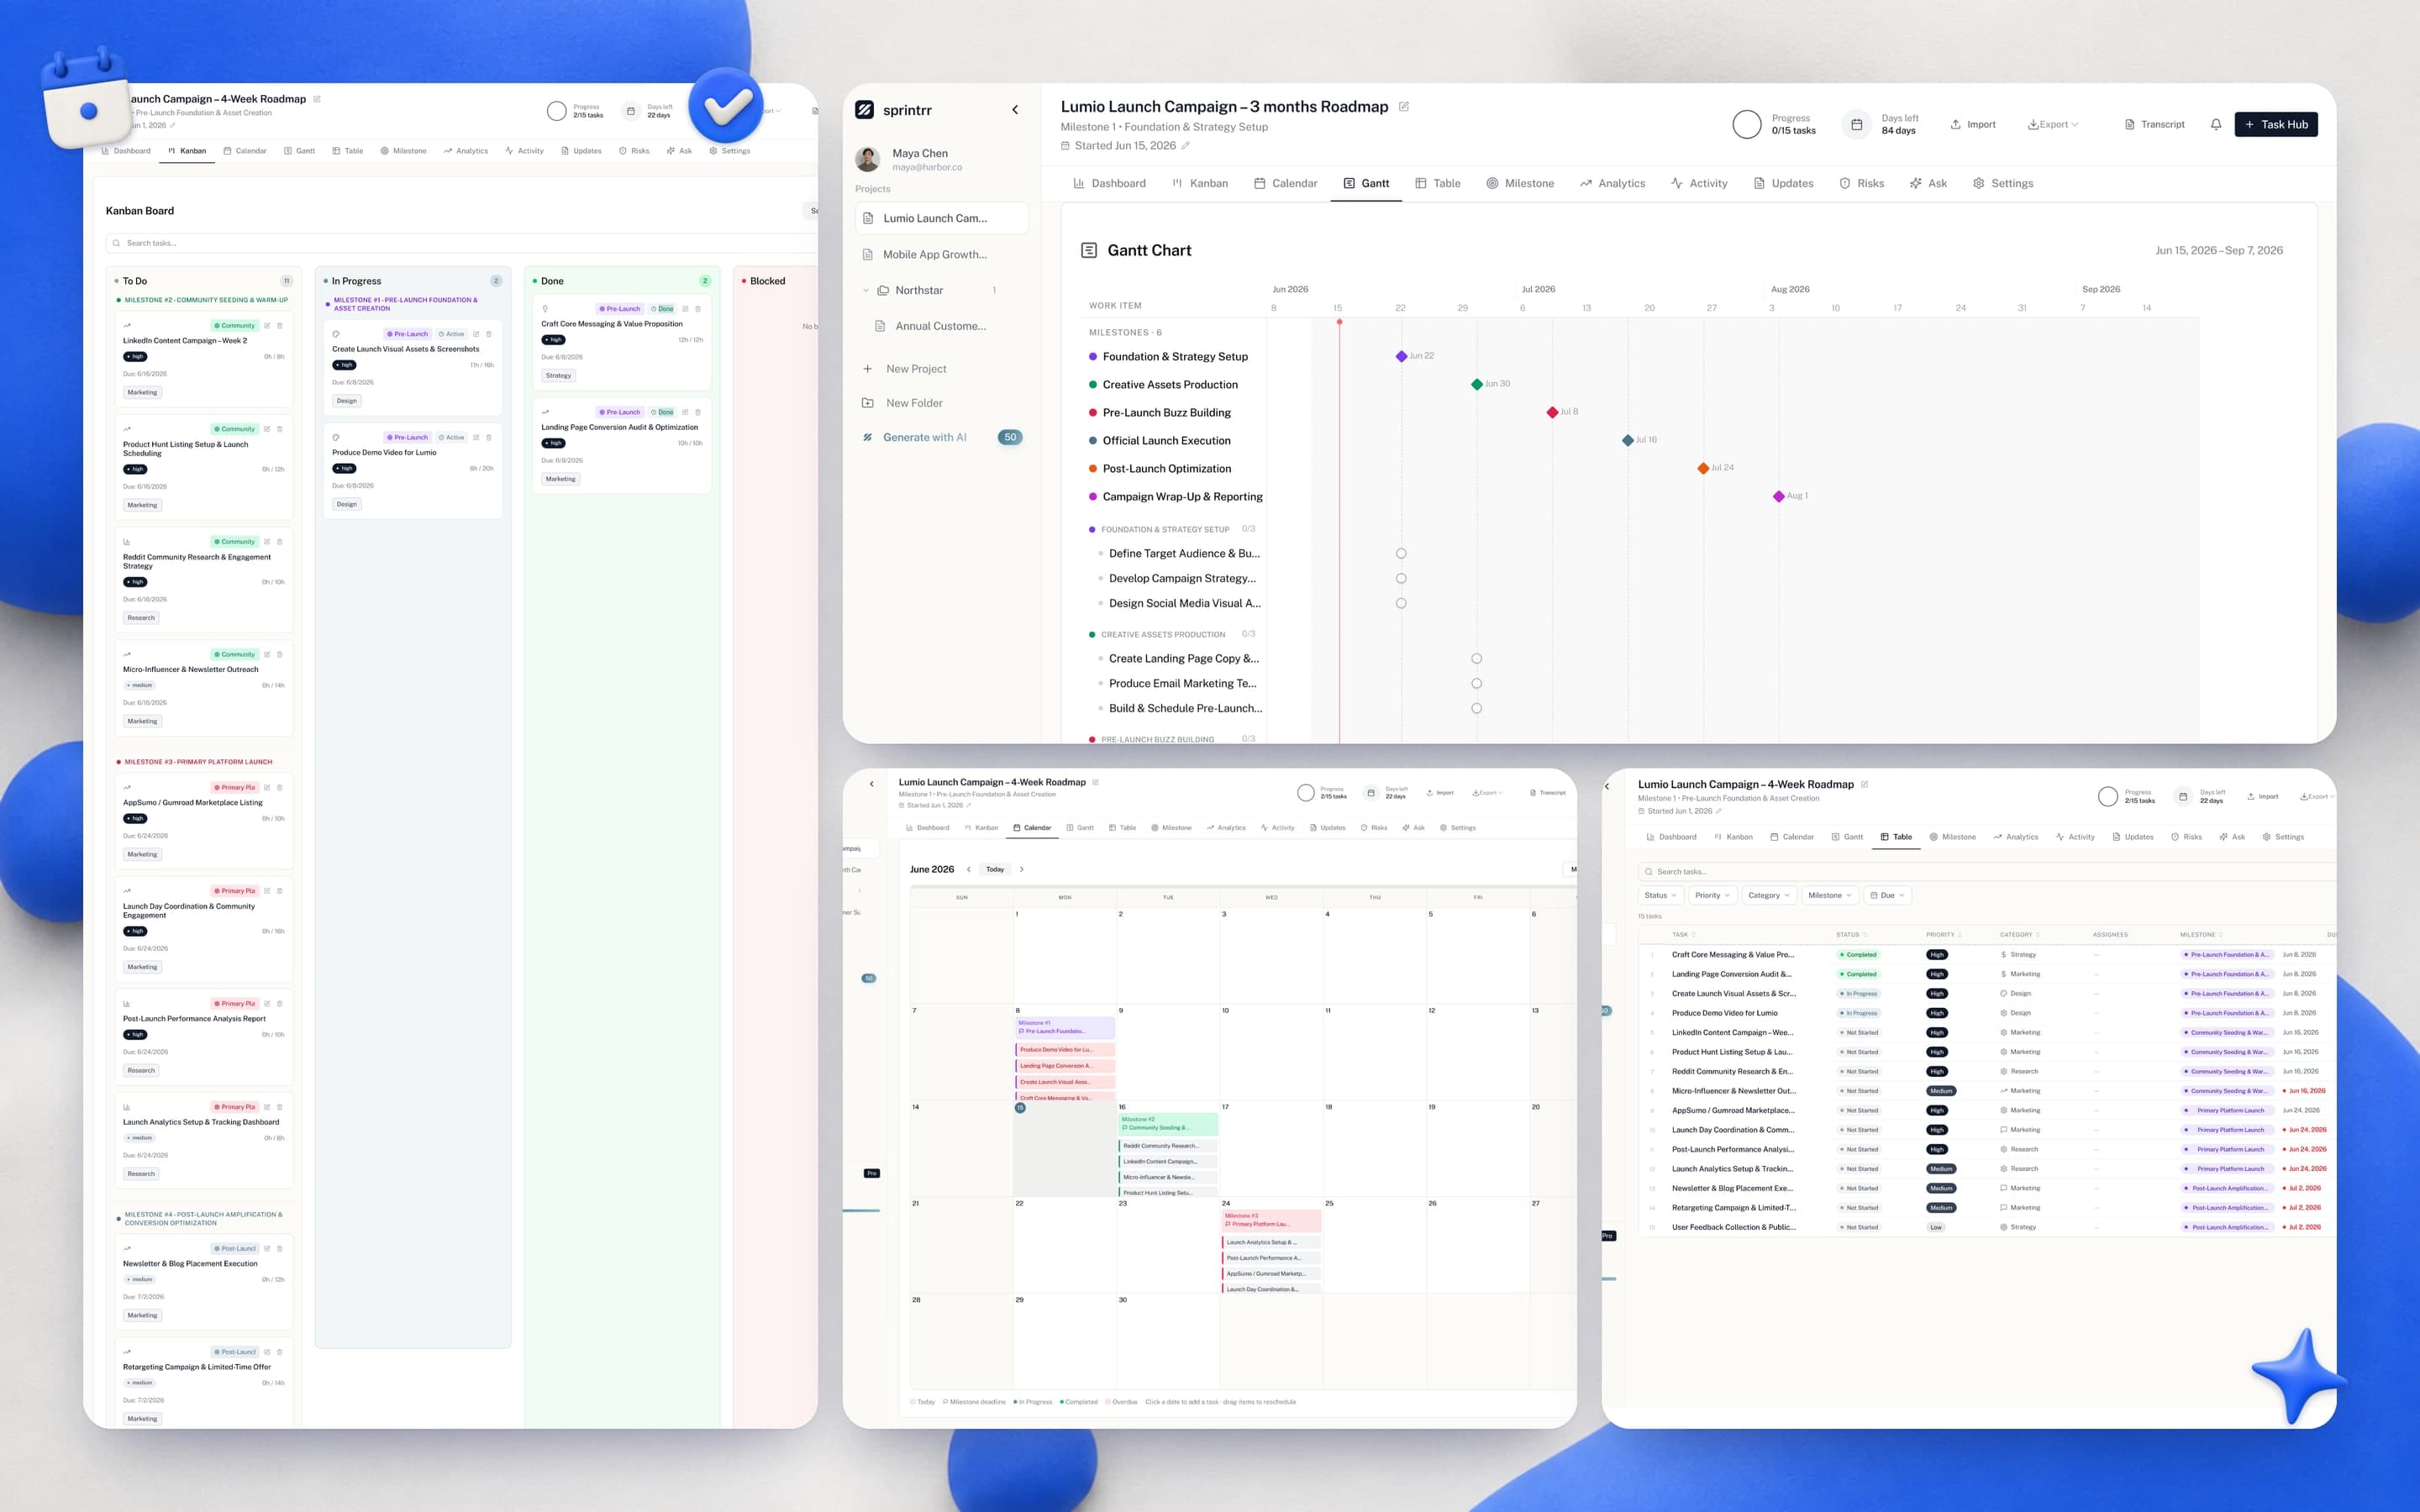Click the Jul 24 Post-Launch Optimization diamond

tap(1703, 468)
